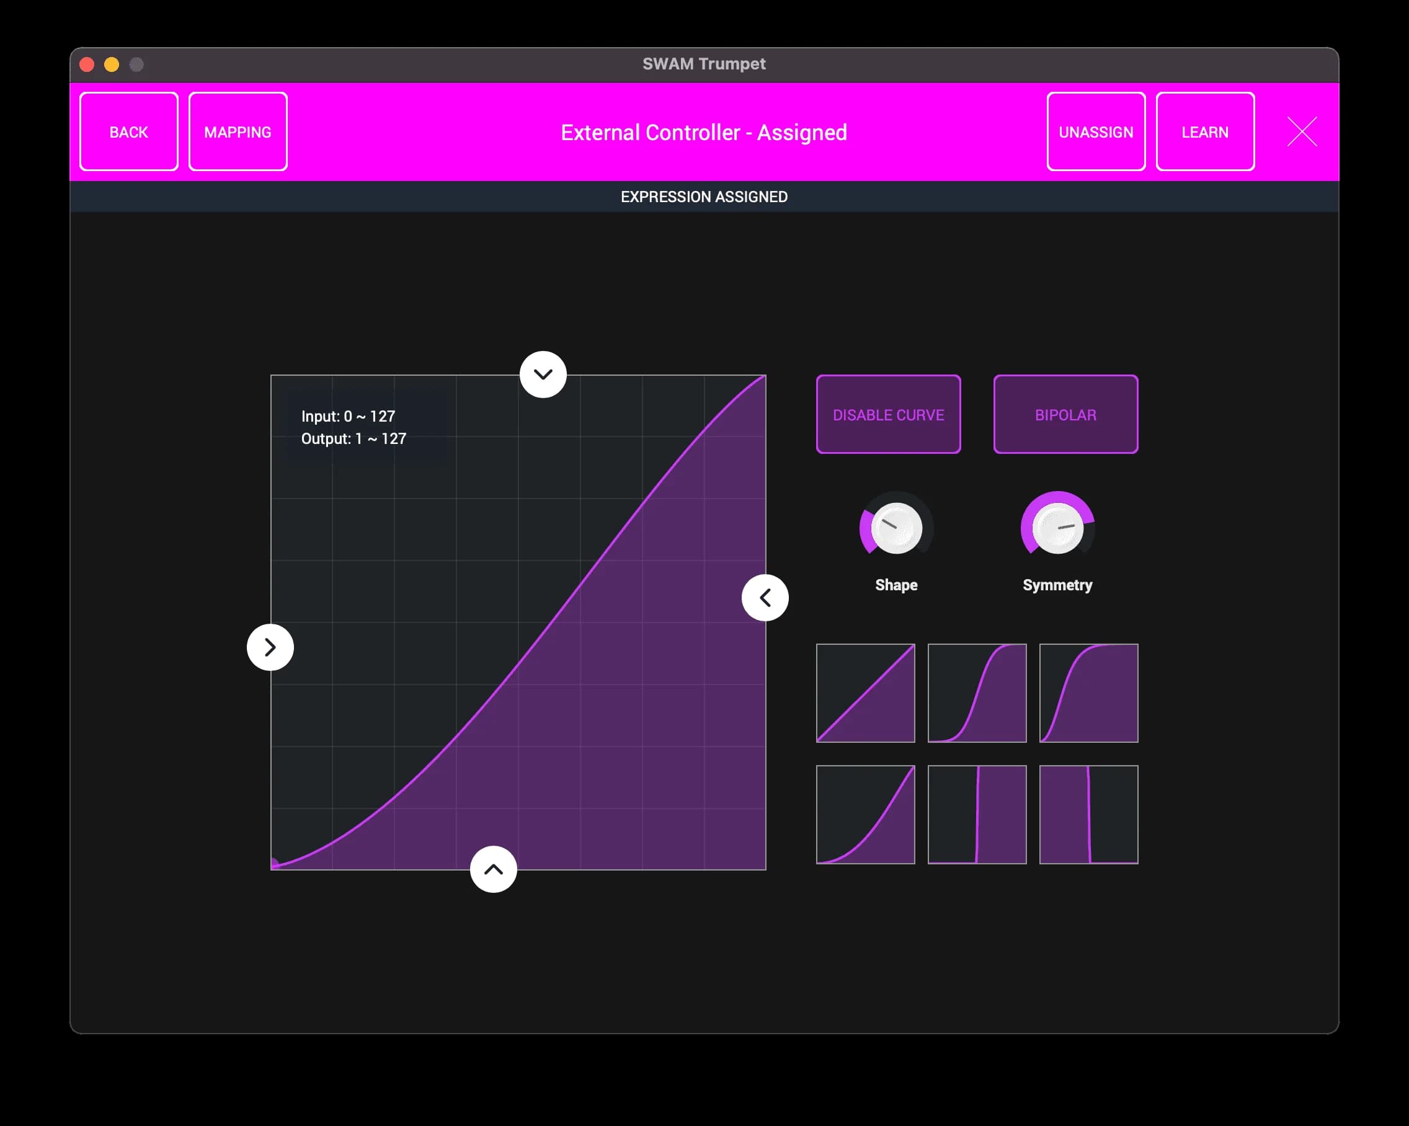Toggle the DISABLE CURVE button
The image size is (1409, 1126).
coord(888,414)
